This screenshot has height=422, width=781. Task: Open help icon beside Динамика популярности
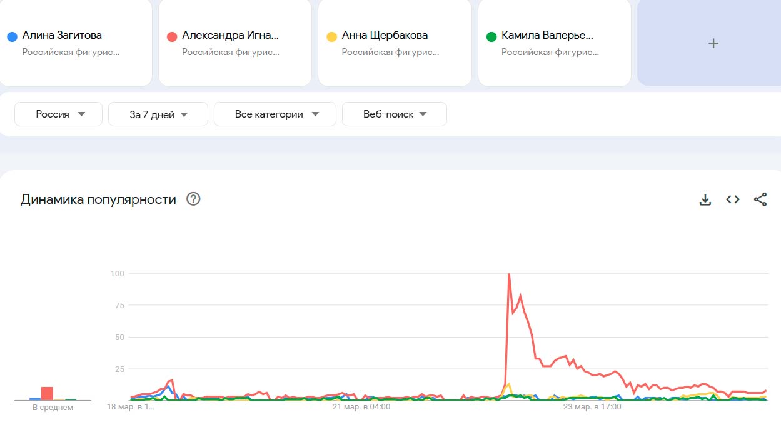(x=194, y=199)
